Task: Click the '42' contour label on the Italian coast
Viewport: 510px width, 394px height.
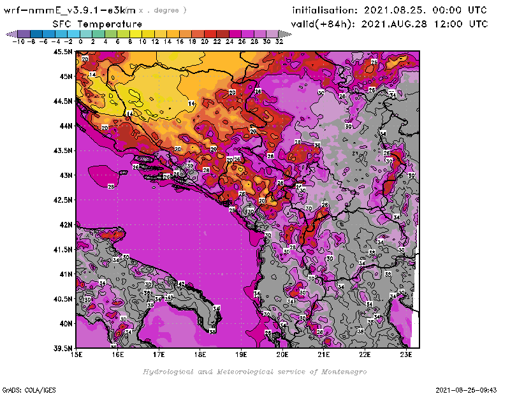Action: pyautogui.click(x=181, y=284)
